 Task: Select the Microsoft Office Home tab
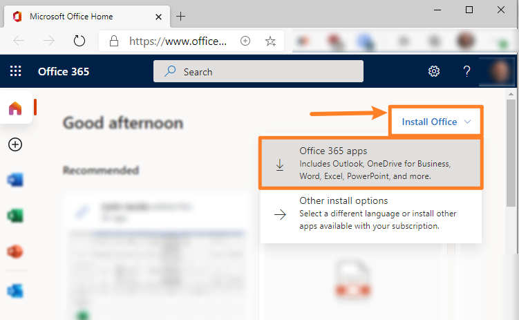[x=86, y=17]
